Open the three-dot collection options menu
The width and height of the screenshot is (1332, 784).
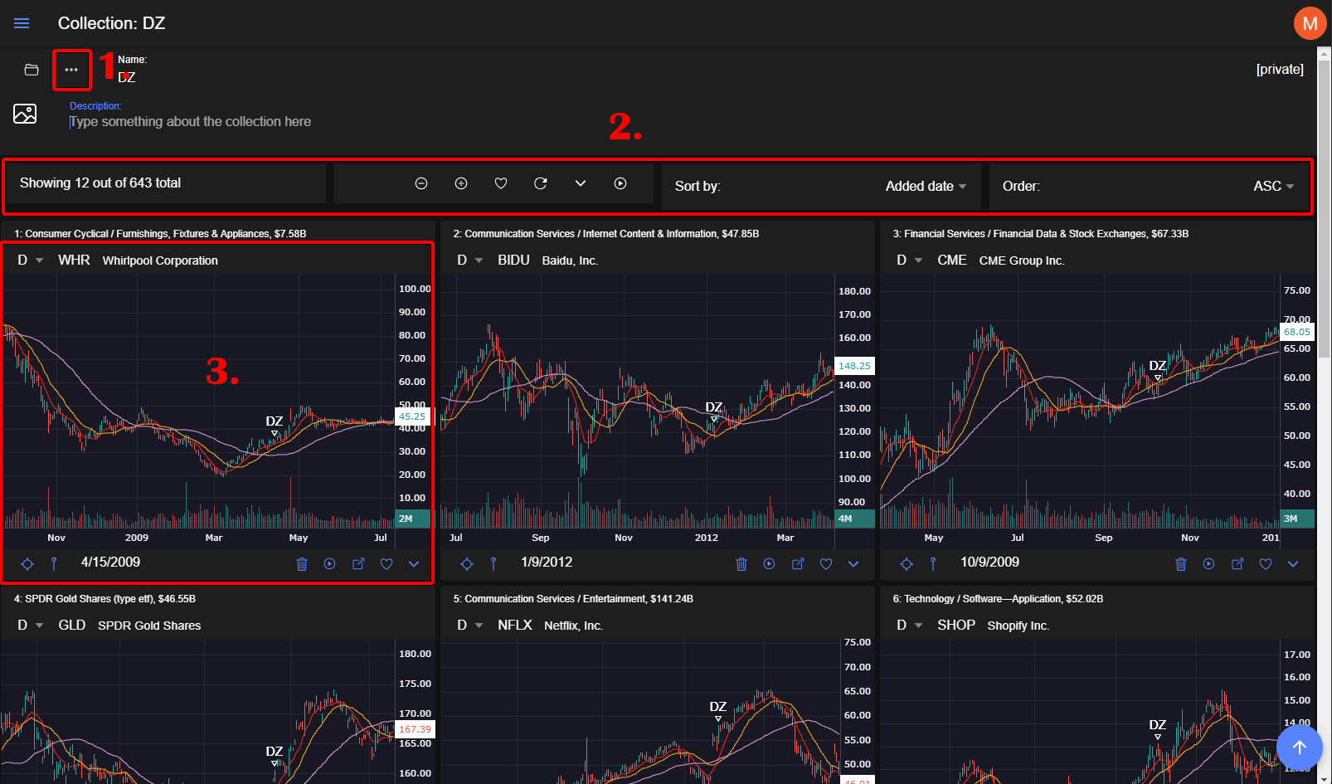point(71,70)
